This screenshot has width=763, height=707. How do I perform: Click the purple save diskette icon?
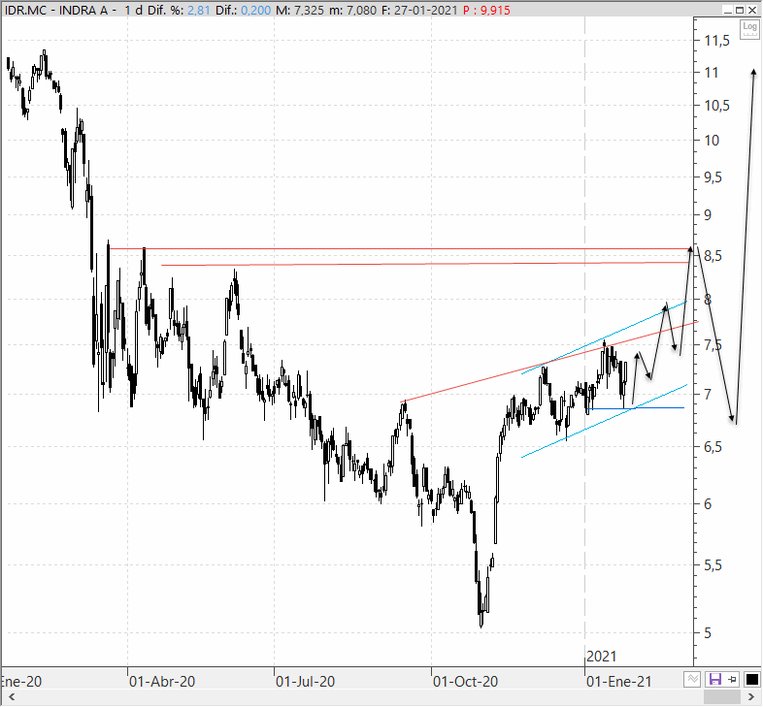714,679
